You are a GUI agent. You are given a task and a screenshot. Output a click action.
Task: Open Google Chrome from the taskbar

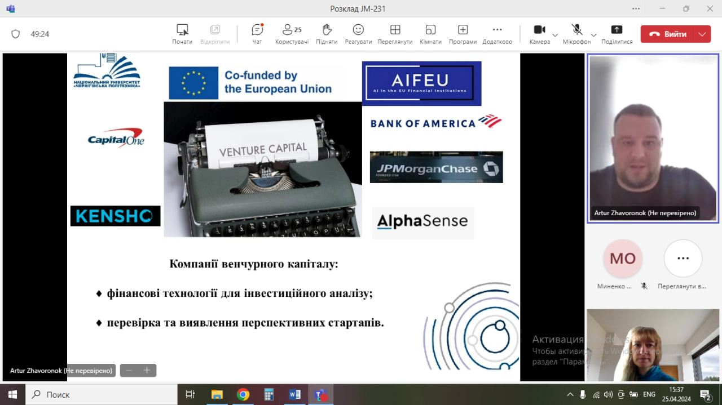243,394
